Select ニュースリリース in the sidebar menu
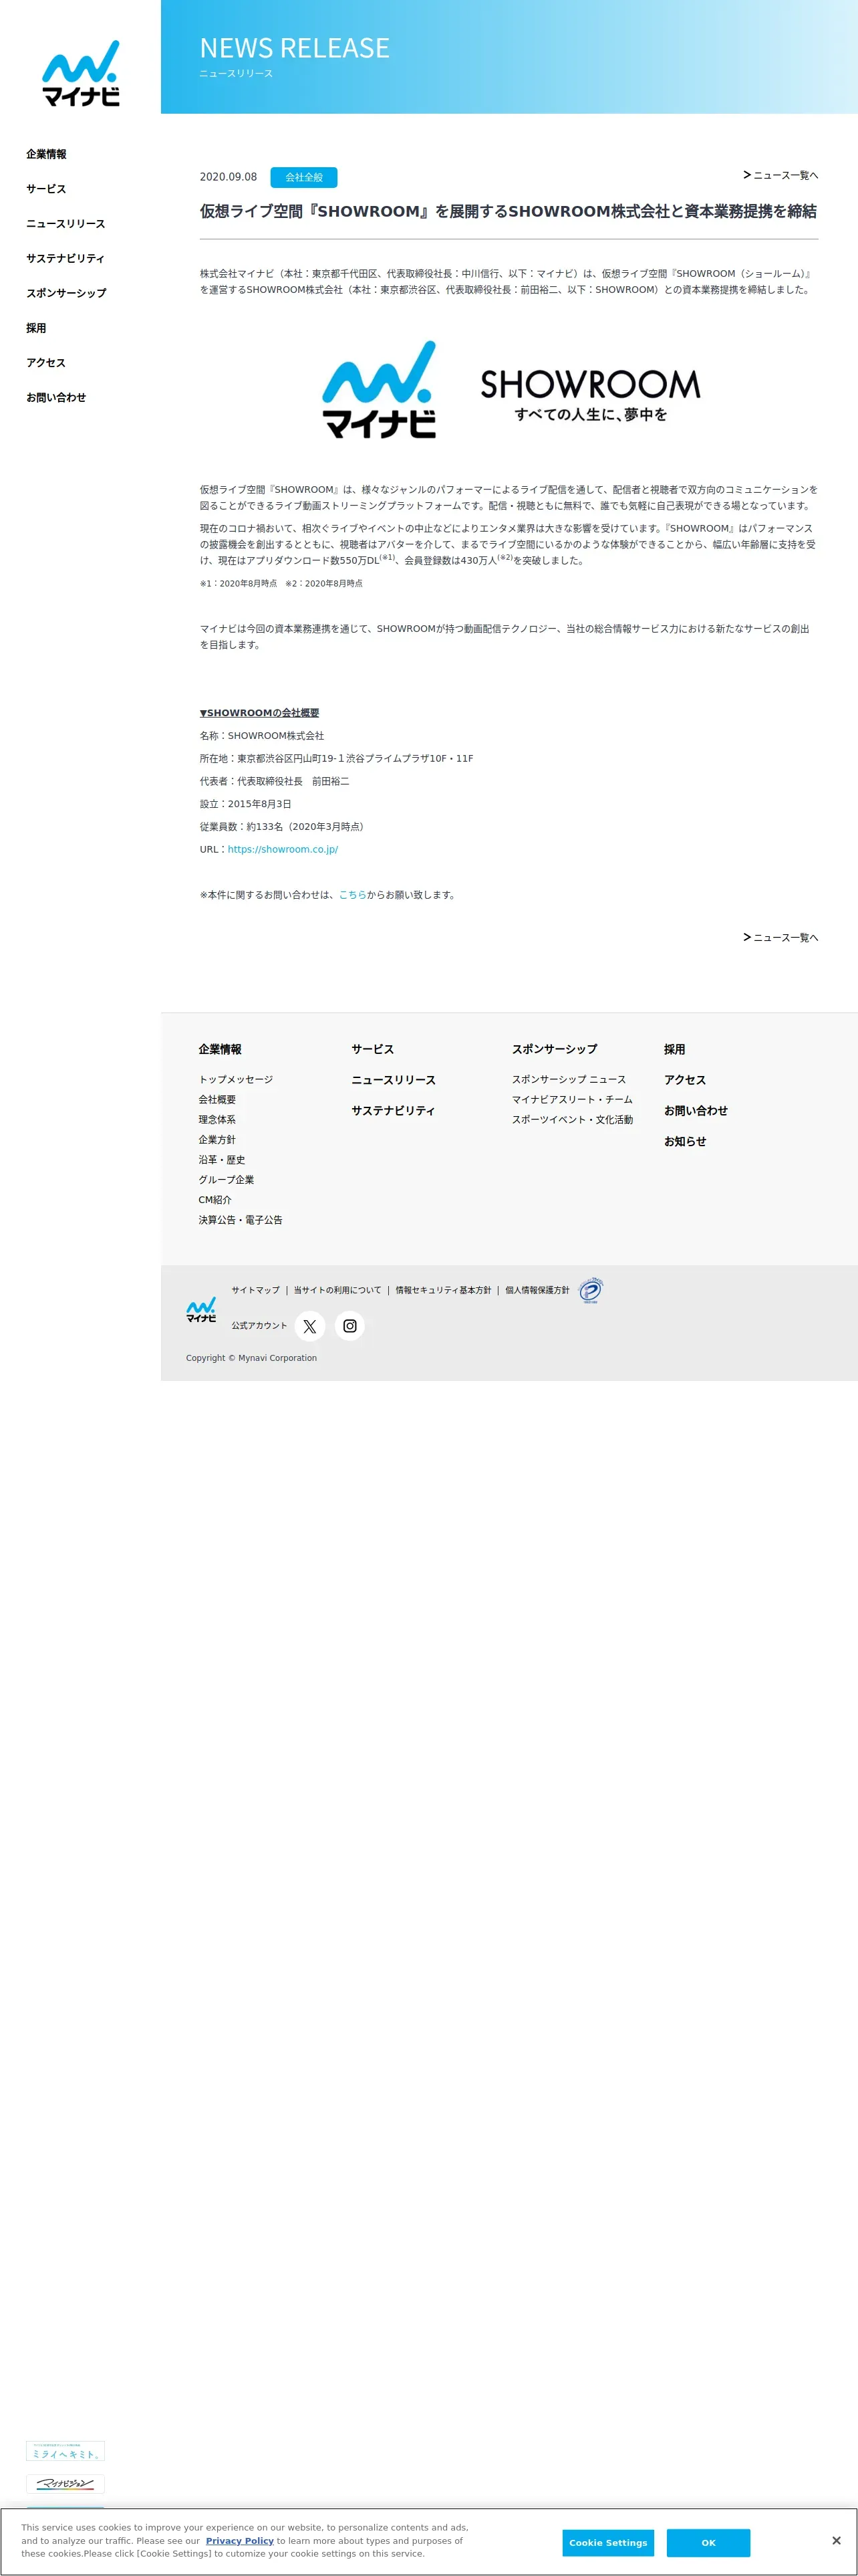This screenshot has width=858, height=2576. (66, 224)
